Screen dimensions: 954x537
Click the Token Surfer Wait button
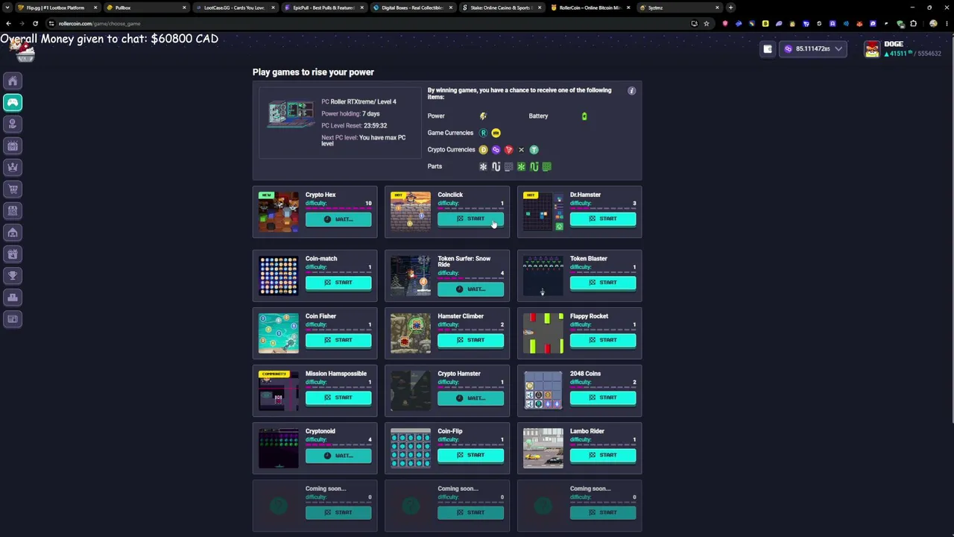tap(470, 289)
